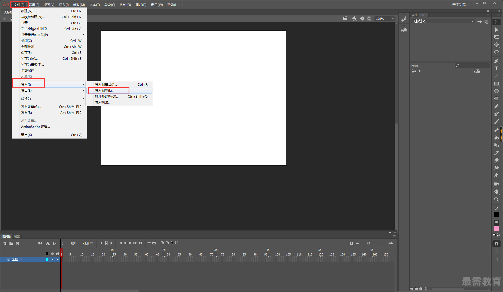Click the fill color pink swatch

497,228
